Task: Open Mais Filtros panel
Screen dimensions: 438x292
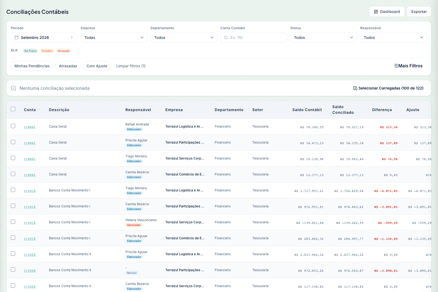Action: [x=408, y=66]
